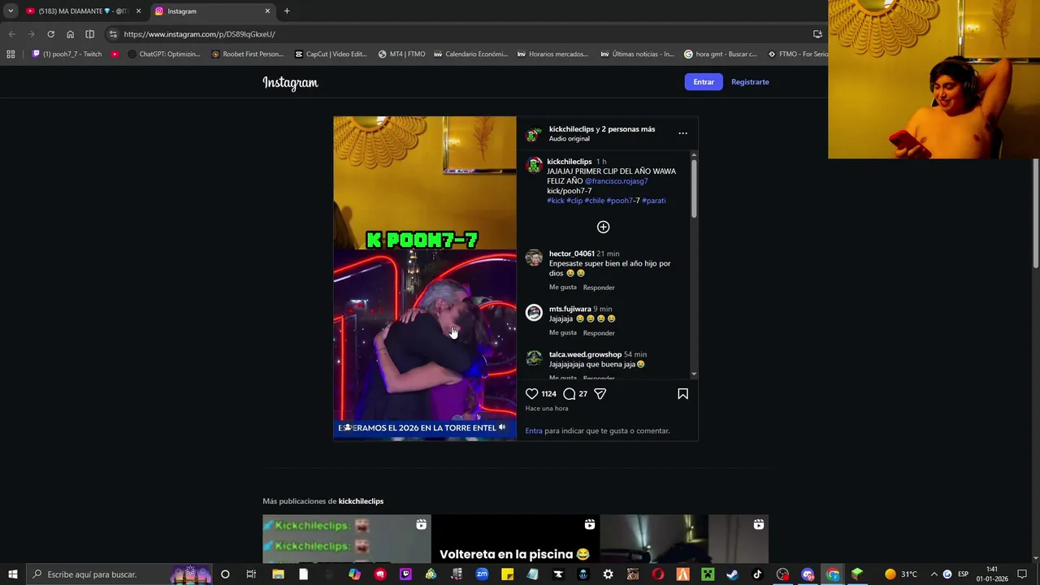
Task: Close the MA DIAMANTE YouTube tab
Action: [138, 11]
